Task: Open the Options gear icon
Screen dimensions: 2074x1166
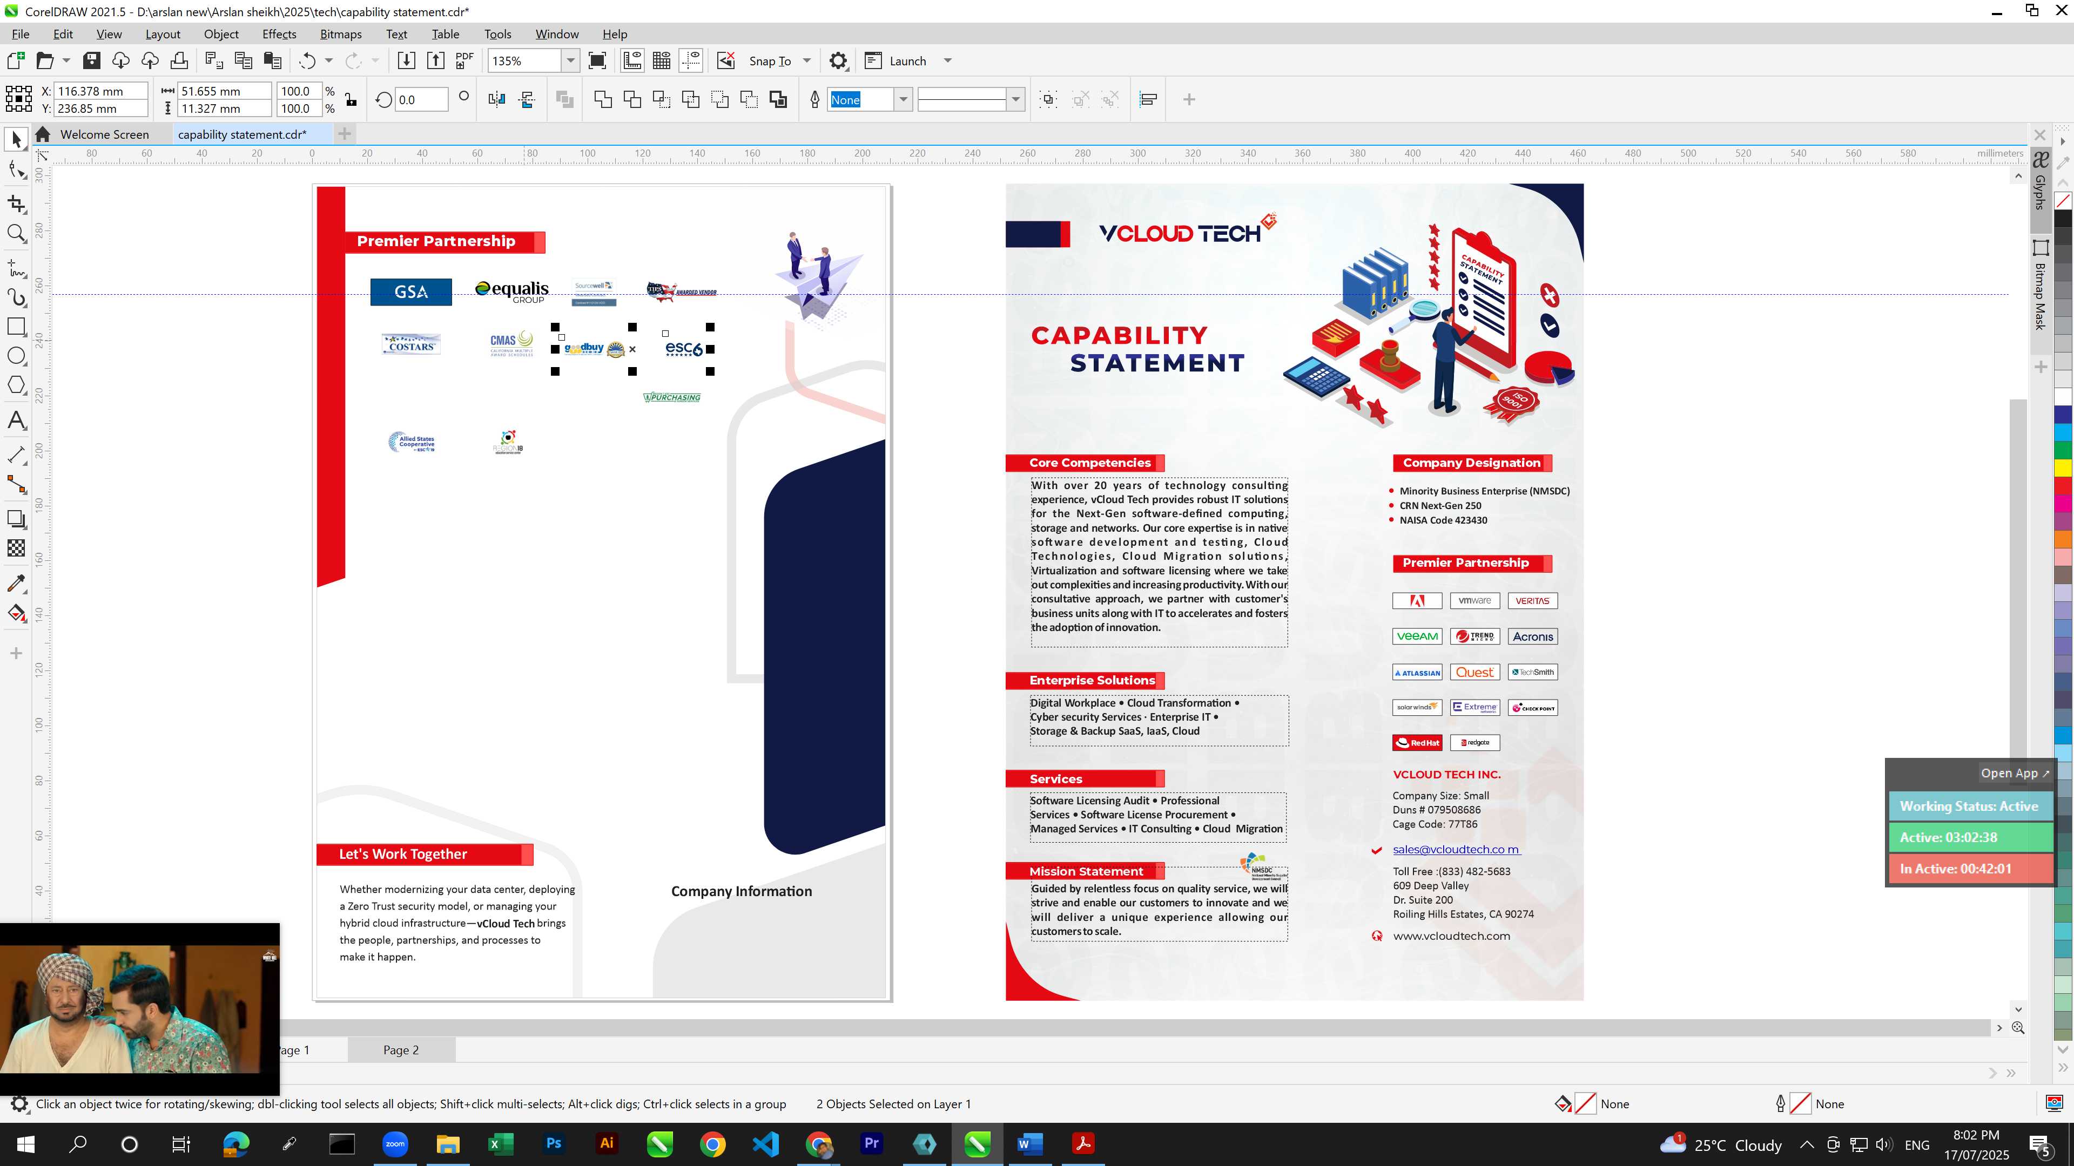Action: pos(838,60)
